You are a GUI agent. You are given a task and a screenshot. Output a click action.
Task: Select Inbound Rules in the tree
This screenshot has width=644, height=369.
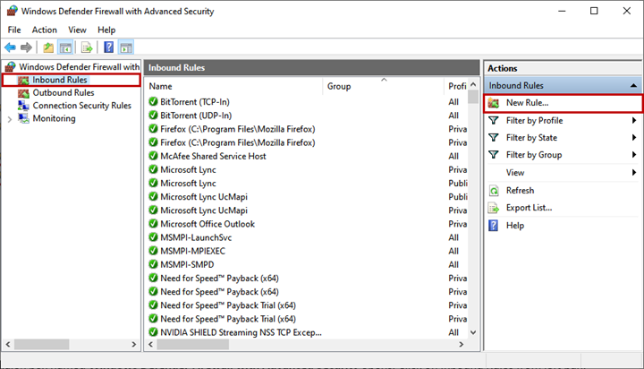coord(60,80)
